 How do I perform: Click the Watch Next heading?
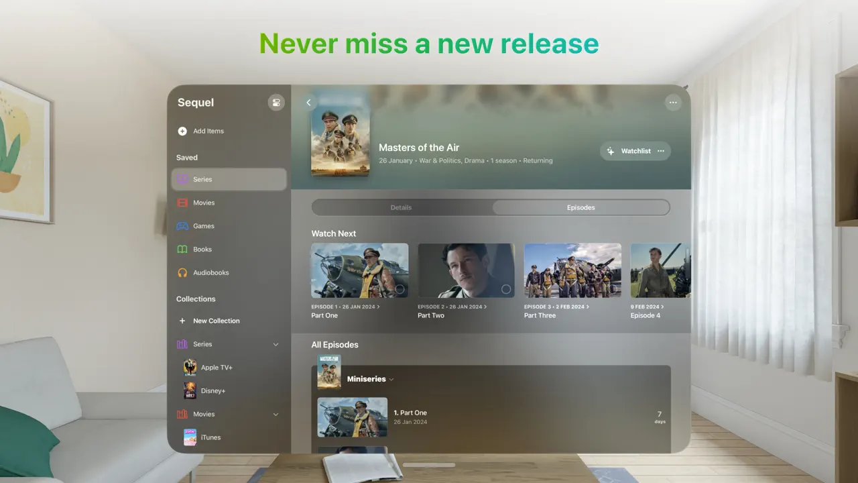[334, 233]
